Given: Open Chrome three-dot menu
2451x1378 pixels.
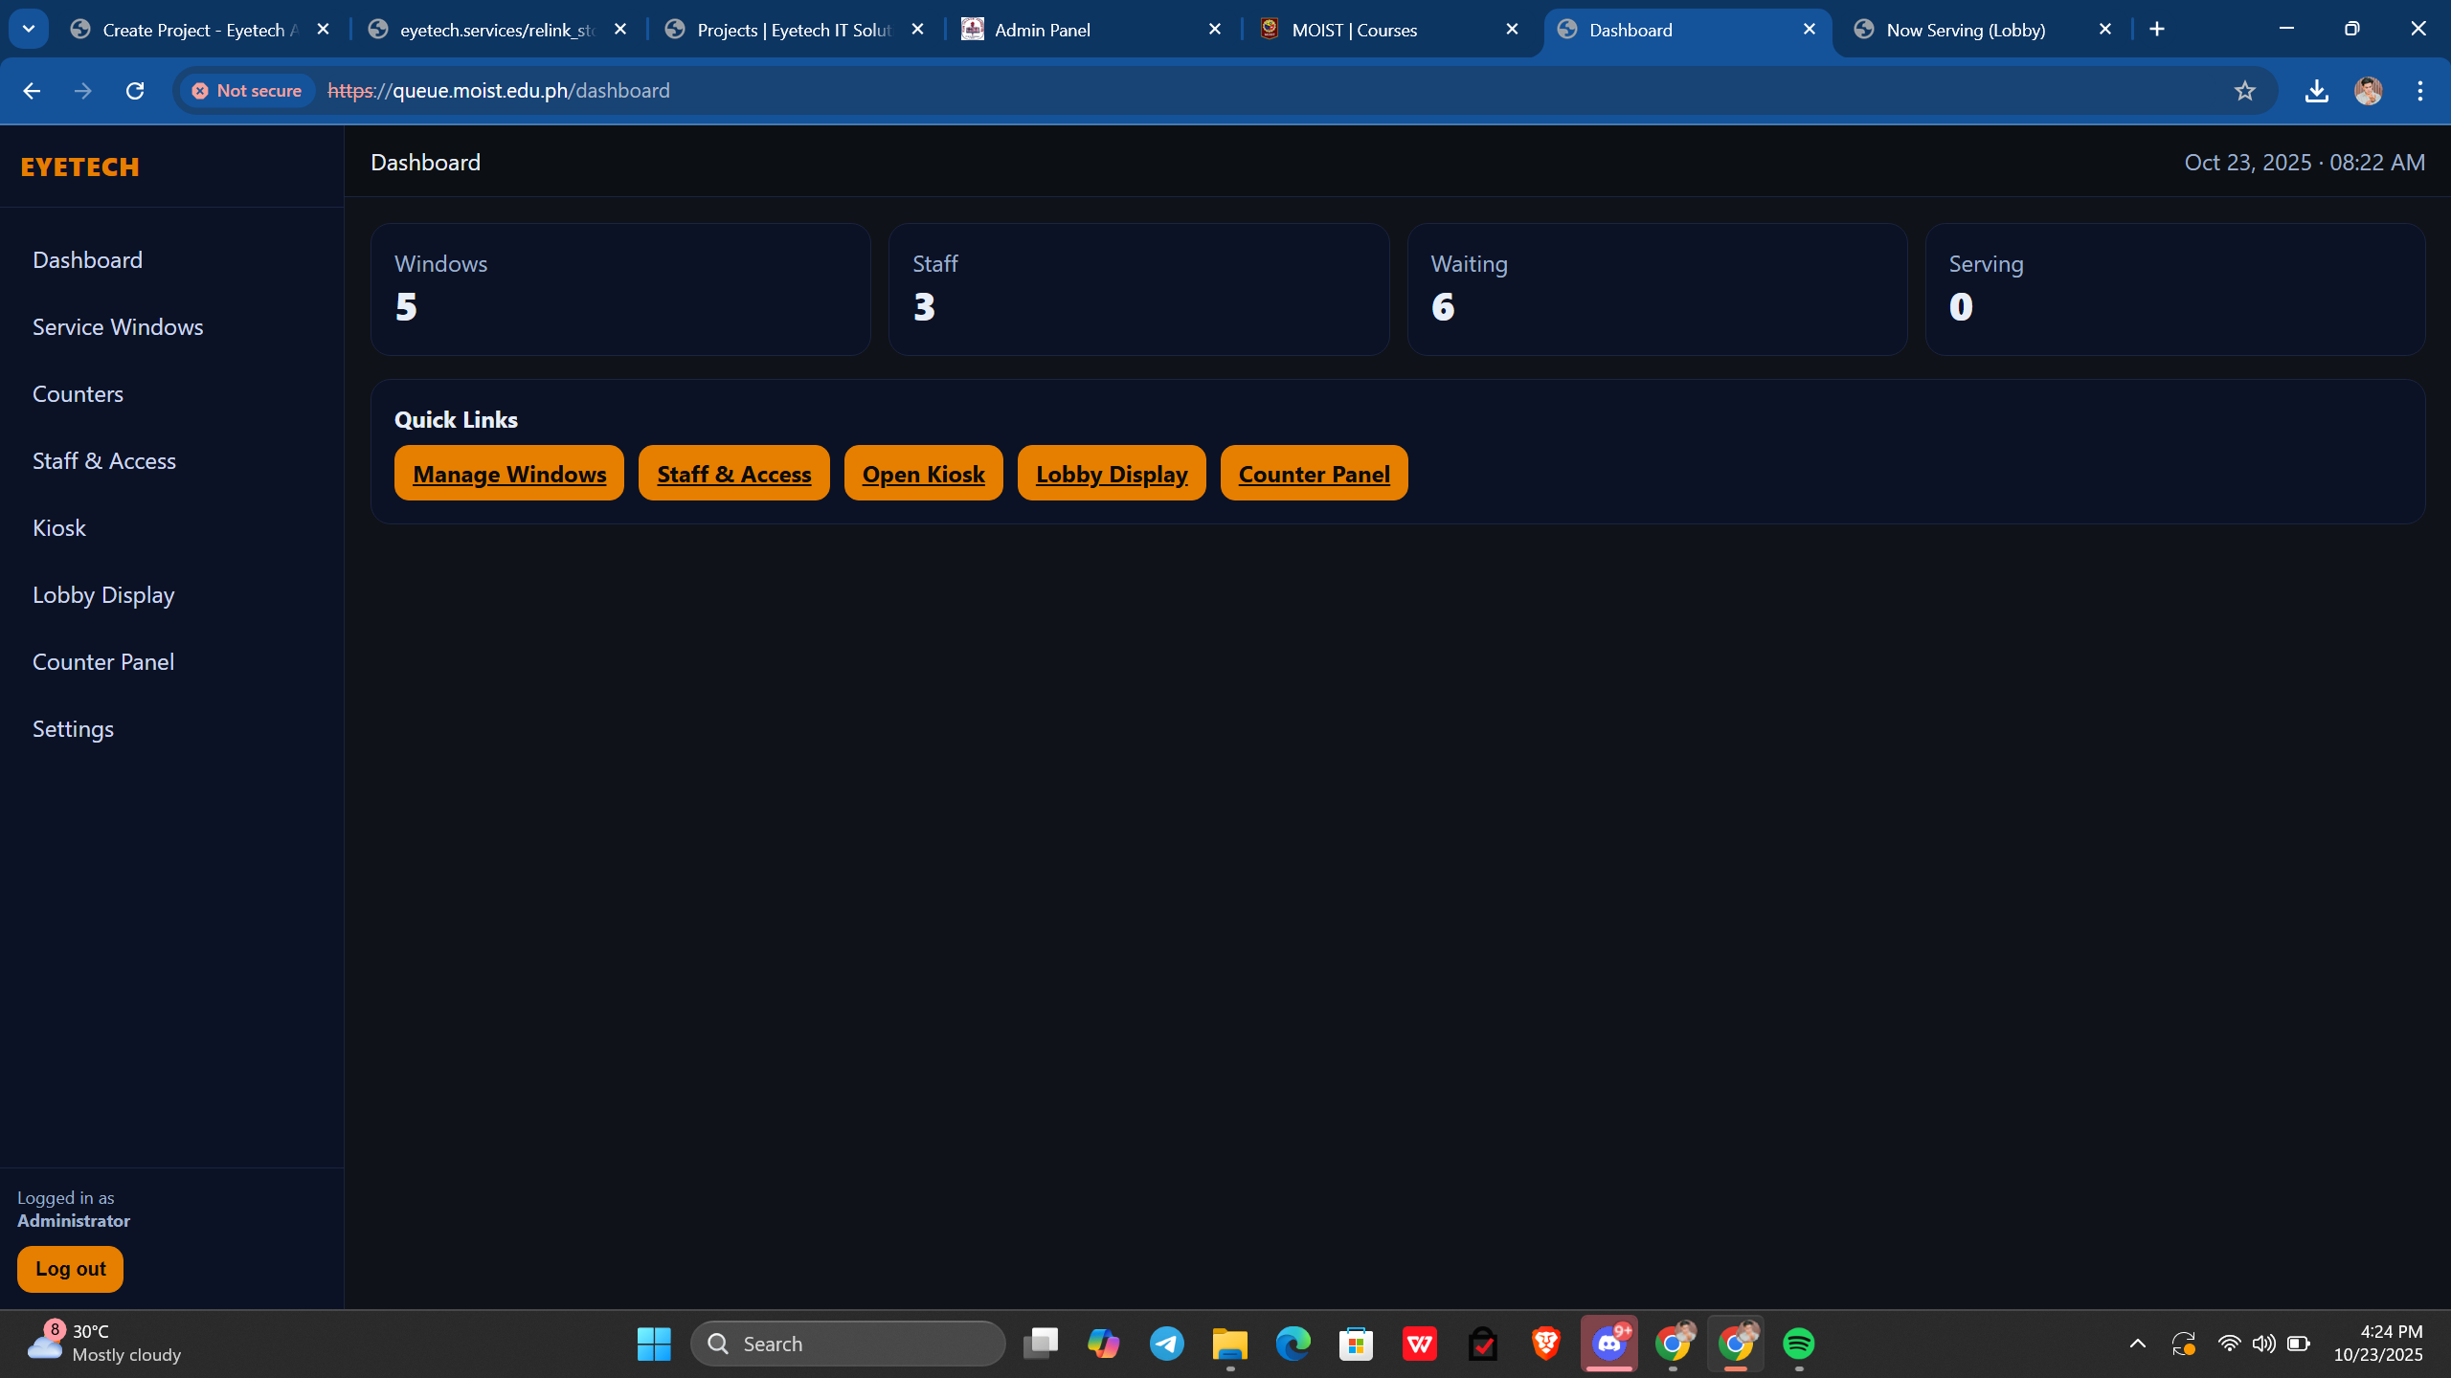Looking at the screenshot, I should click(x=2419, y=91).
